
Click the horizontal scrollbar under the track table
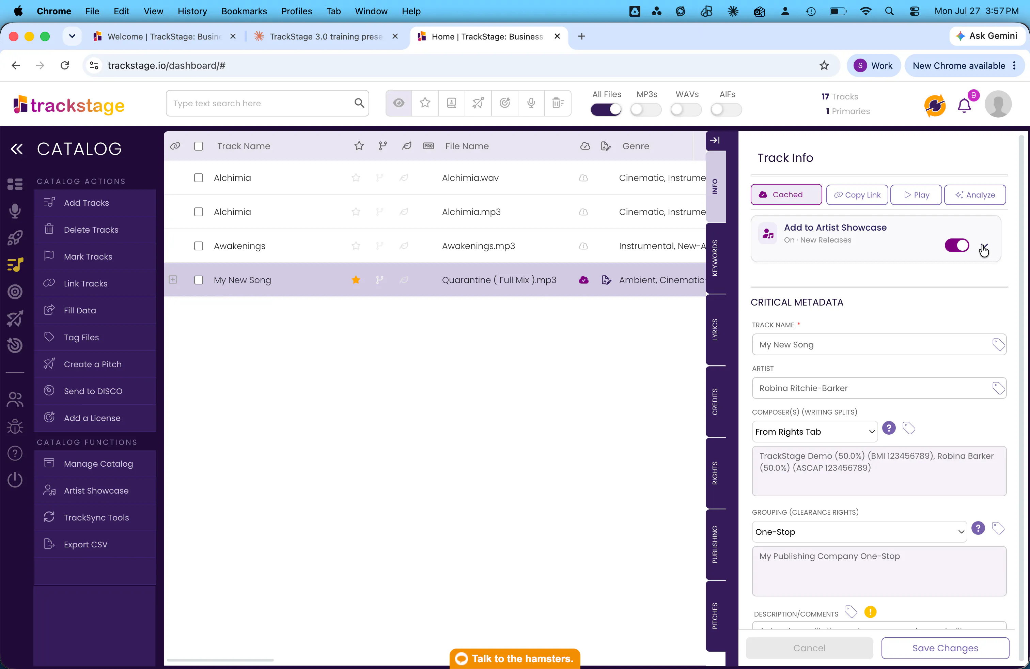pos(220,660)
